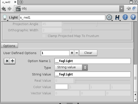The width and height of the screenshot is (138, 104).
Task: Open the pane options down-arrow menu
Action: 136,2
